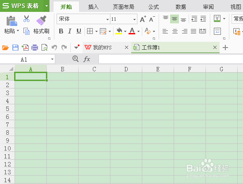Click into the formula bar input

[x=171, y=59]
